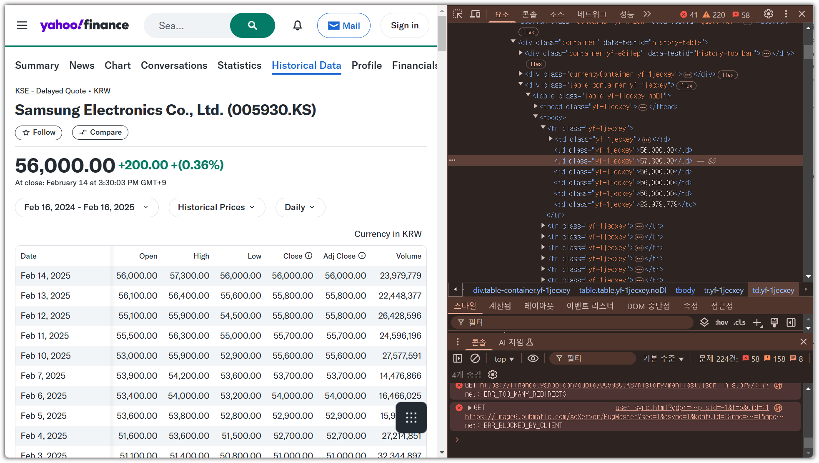Open the date range dropdown
819x463 pixels.
tap(87, 207)
